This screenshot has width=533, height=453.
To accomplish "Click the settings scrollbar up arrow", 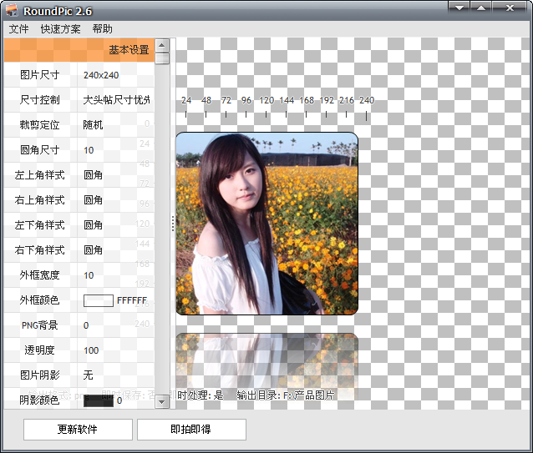I will (162, 45).
